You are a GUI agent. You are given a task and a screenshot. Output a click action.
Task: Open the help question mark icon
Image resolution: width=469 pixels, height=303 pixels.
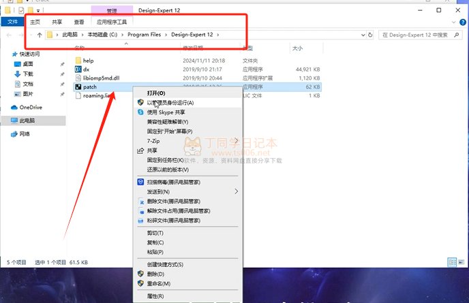pos(463,22)
